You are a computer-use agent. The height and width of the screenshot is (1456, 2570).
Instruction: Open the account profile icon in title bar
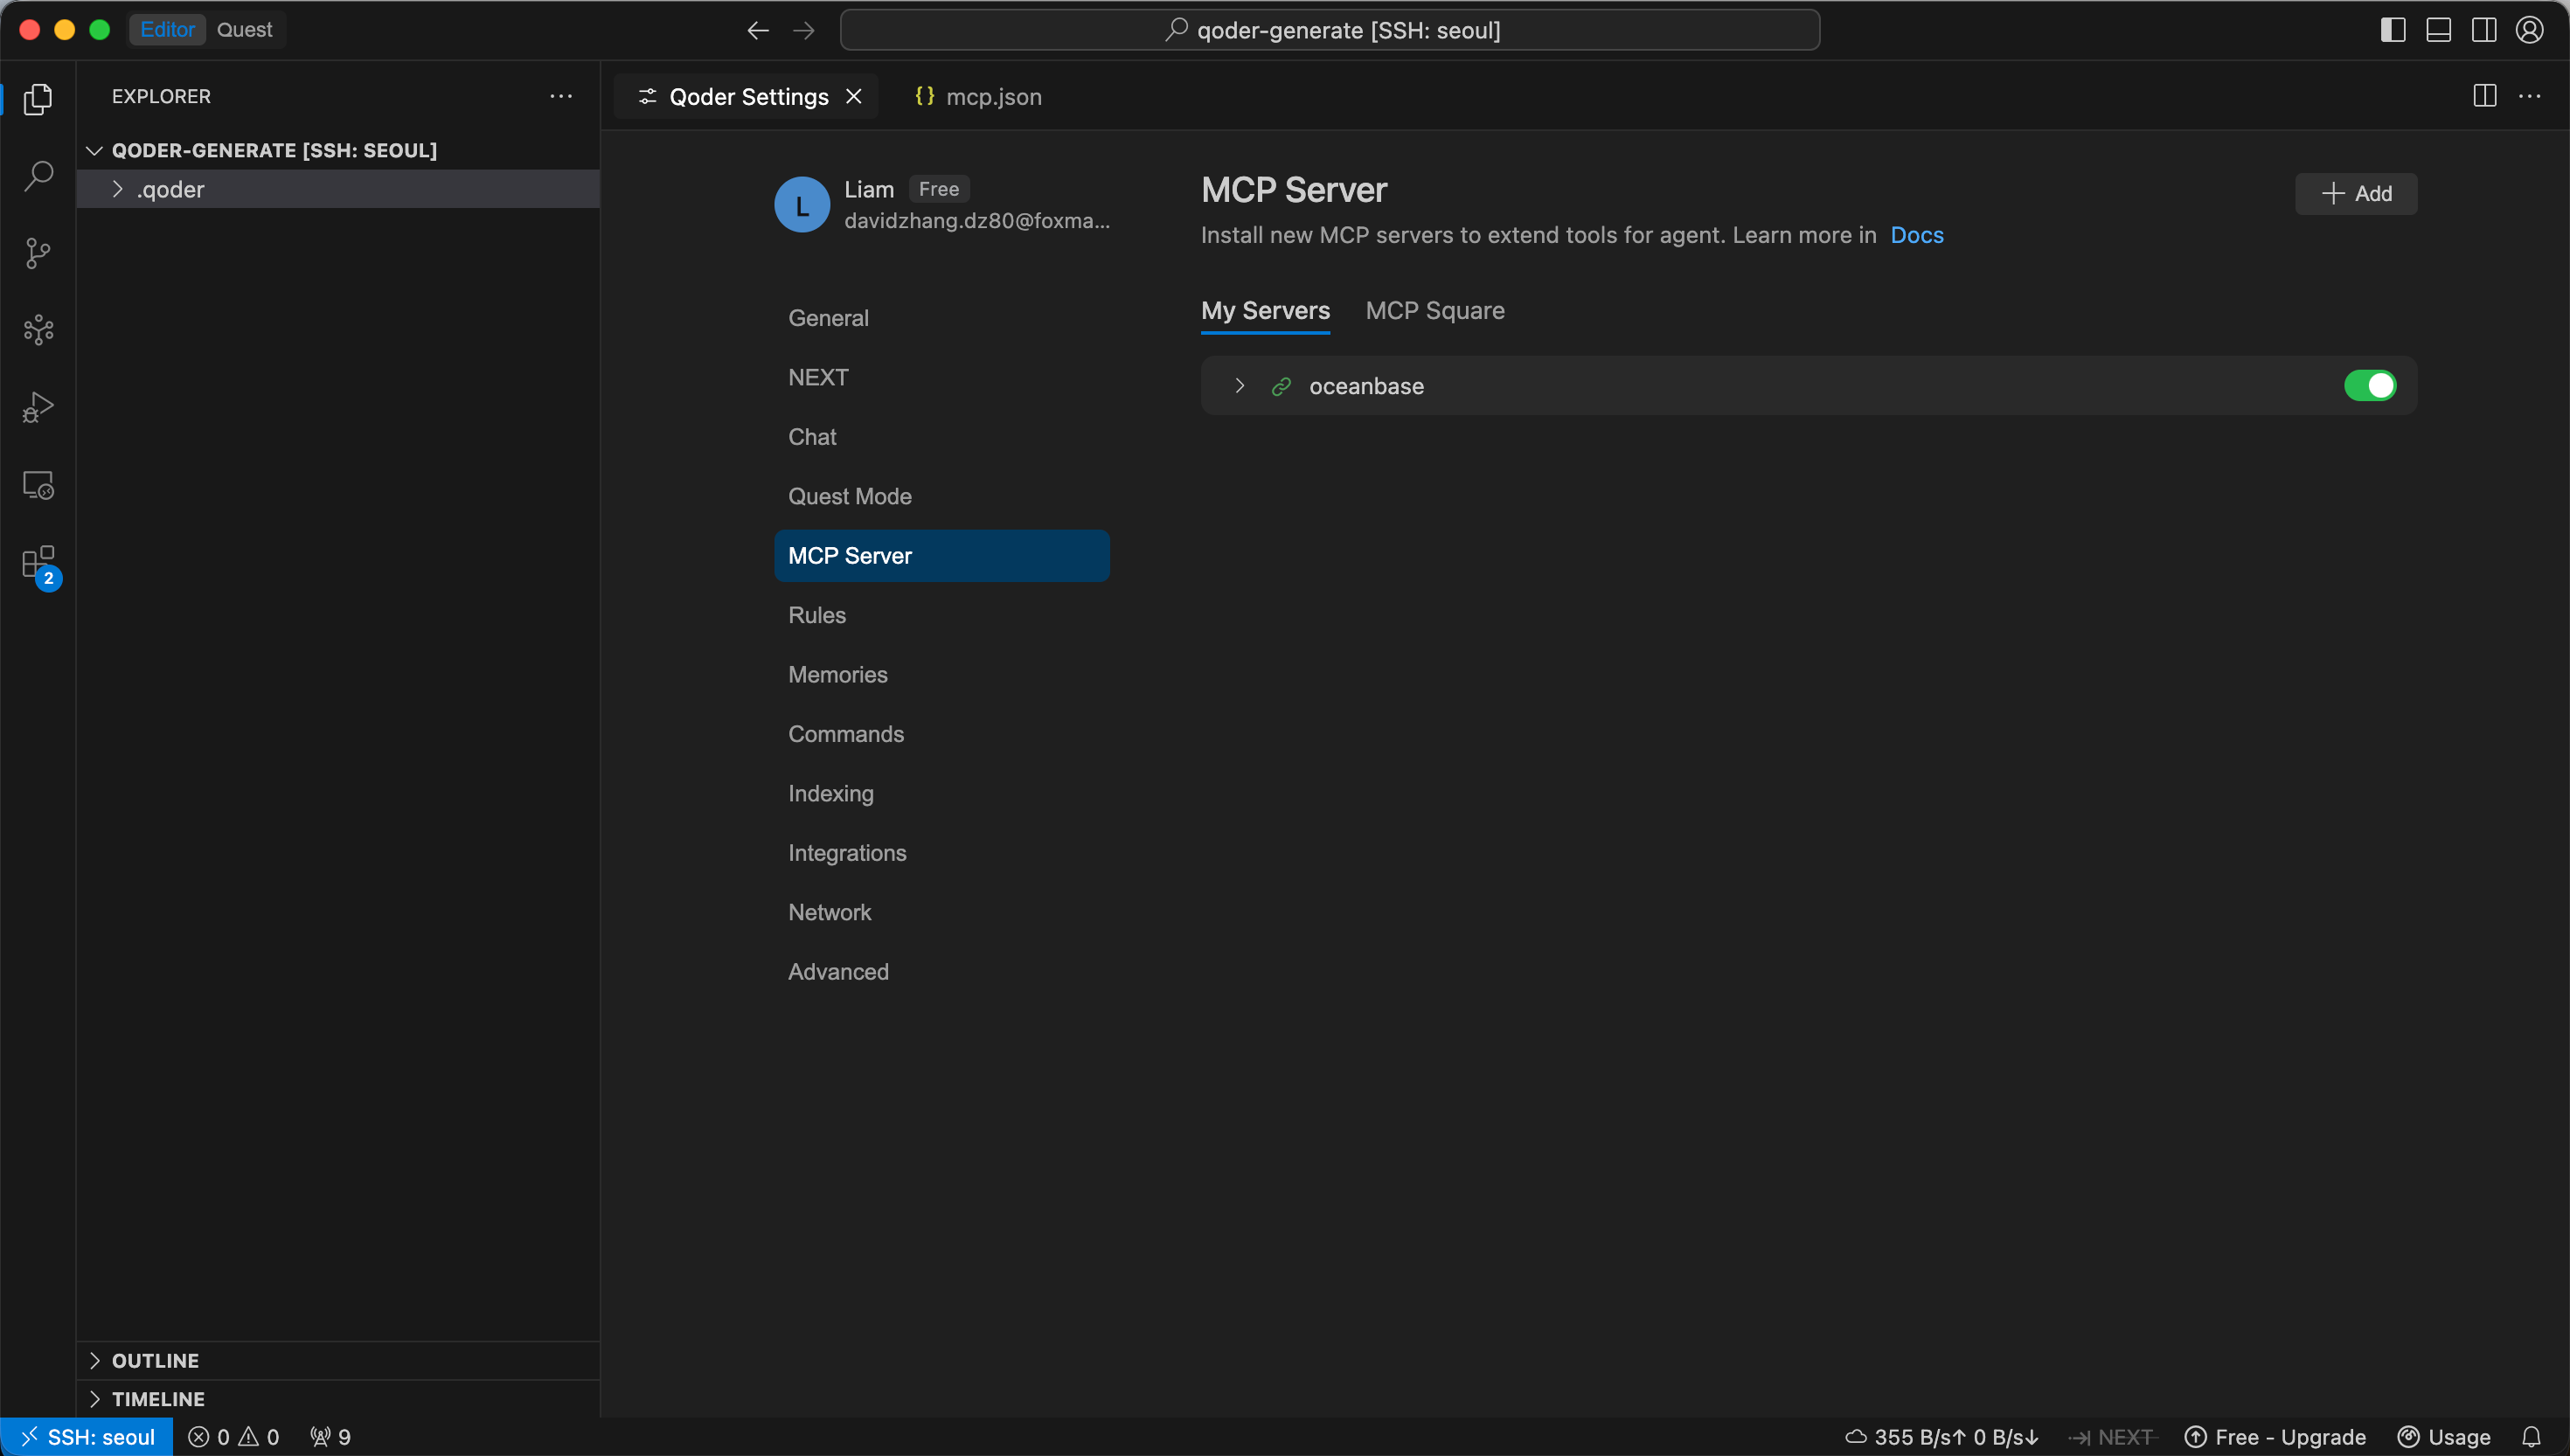2530,30
